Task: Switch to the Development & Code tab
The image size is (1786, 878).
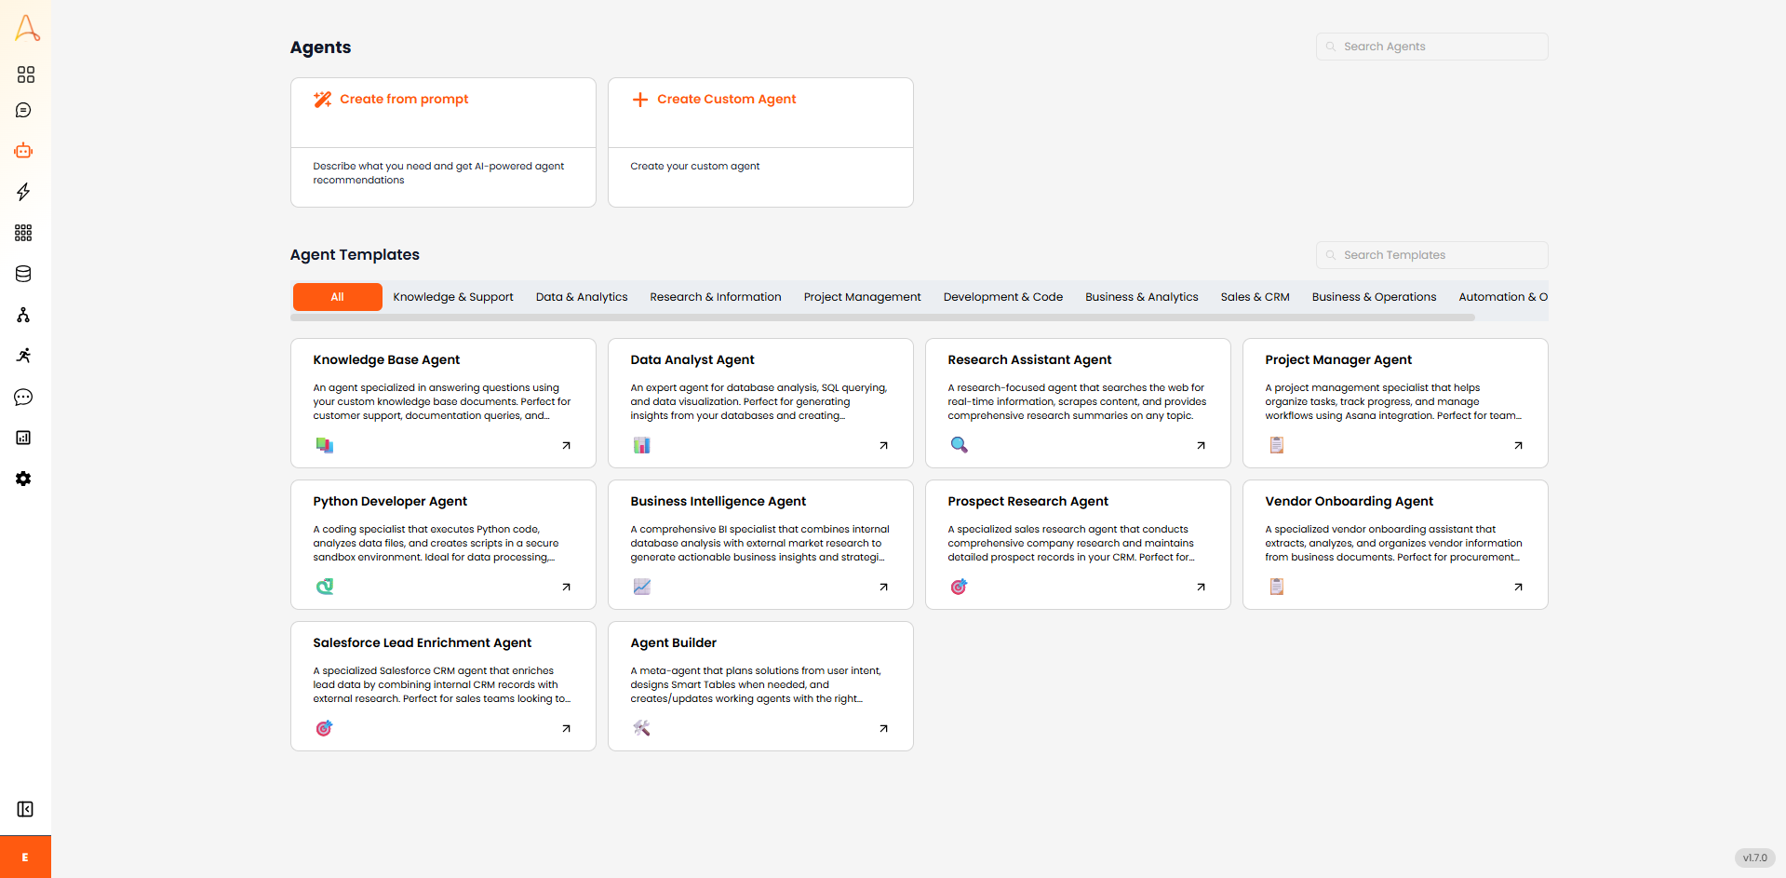Action: tap(1002, 296)
